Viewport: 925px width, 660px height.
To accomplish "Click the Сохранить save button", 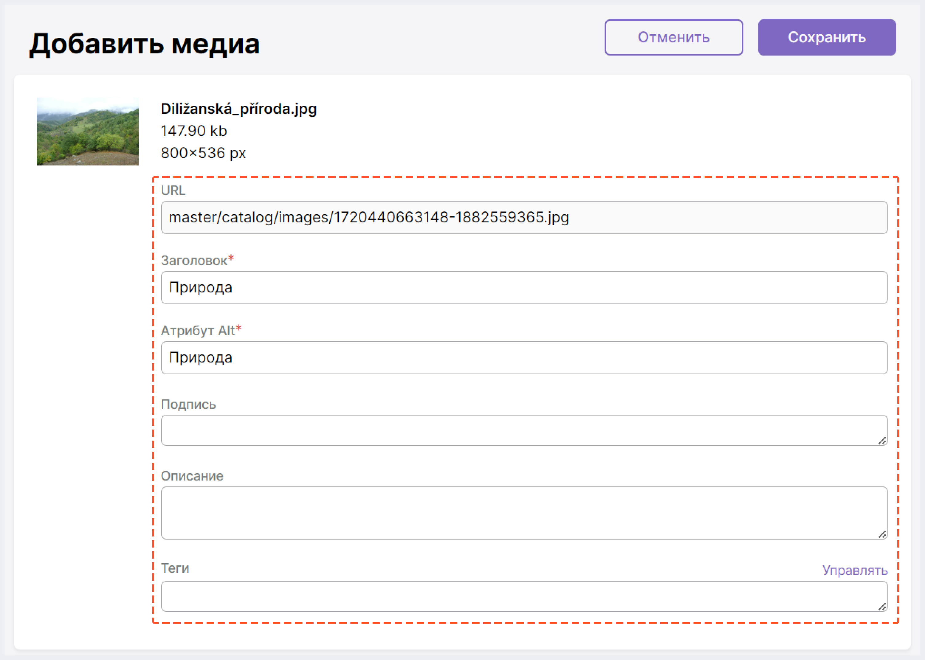I will [x=827, y=37].
